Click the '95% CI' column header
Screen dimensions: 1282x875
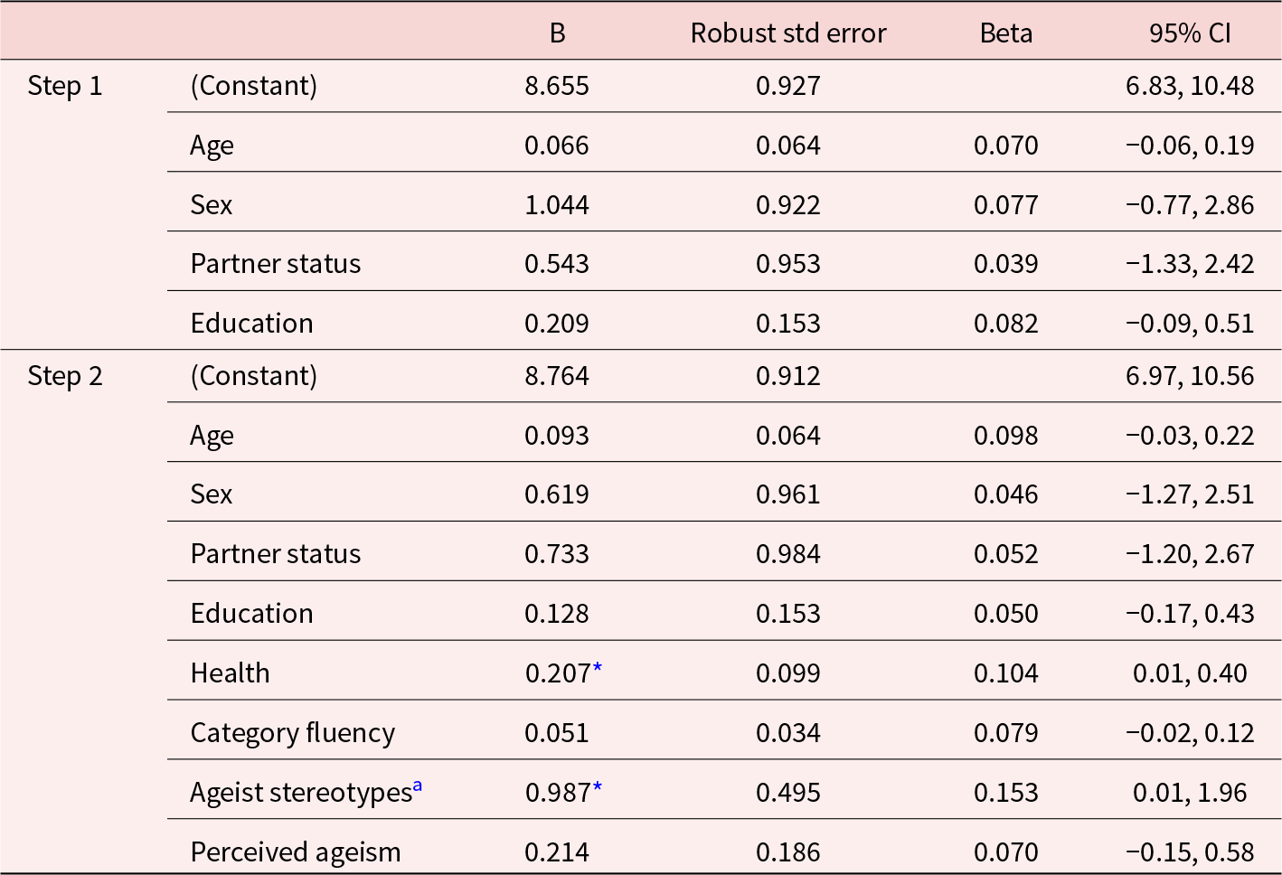1189,33
